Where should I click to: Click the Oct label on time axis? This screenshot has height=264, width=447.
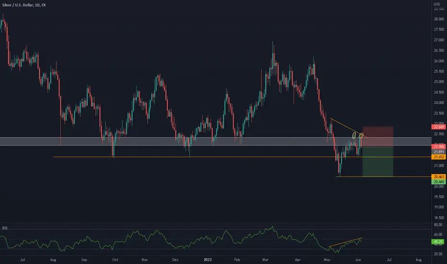[x=115, y=260]
